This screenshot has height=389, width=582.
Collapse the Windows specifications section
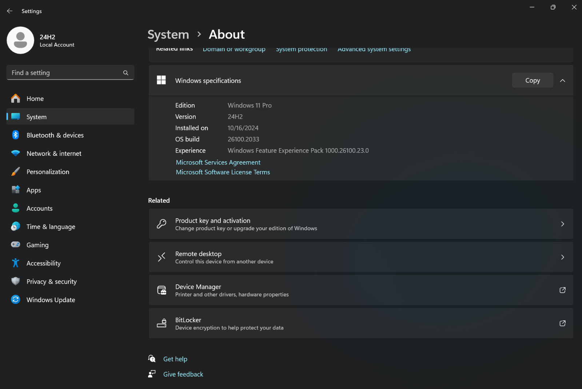[x=562, y=81]
